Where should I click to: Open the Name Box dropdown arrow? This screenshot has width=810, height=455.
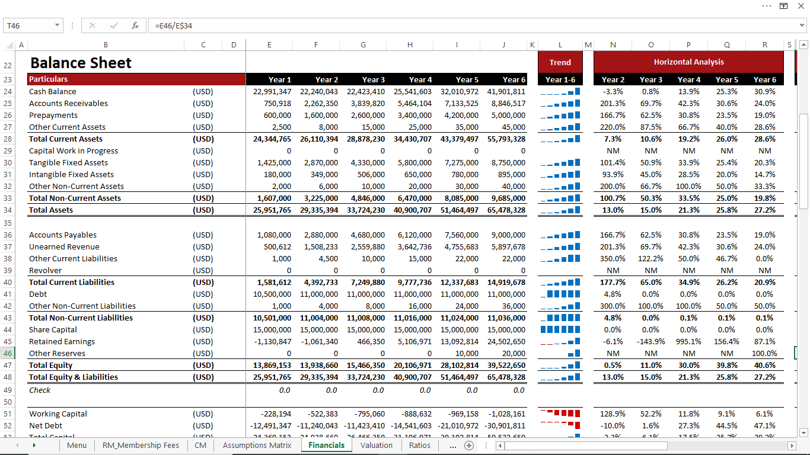tap(58, 25)
